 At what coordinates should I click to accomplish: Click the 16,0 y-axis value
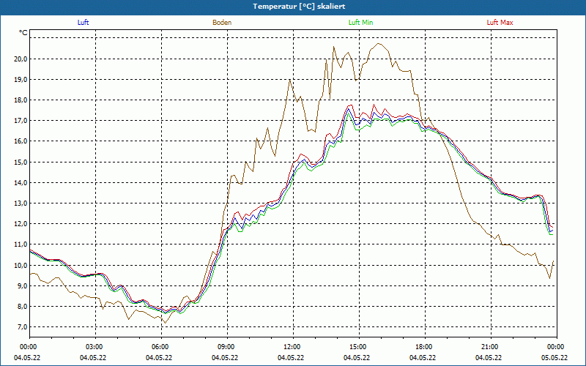[x=21, y=141]
